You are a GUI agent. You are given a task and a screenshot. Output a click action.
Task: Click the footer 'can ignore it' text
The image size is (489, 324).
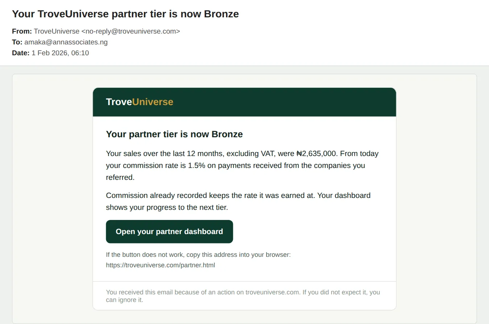point(124,300)
